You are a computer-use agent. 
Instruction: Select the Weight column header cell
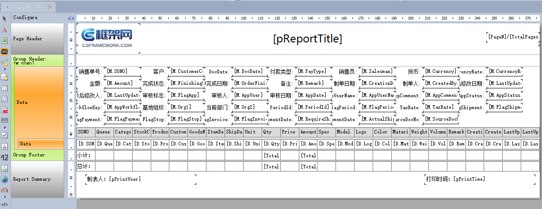point(419,132)
